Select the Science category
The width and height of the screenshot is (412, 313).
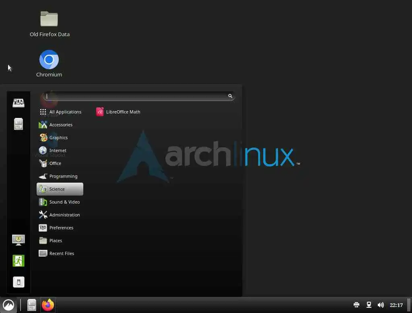(x=60, y=189)
